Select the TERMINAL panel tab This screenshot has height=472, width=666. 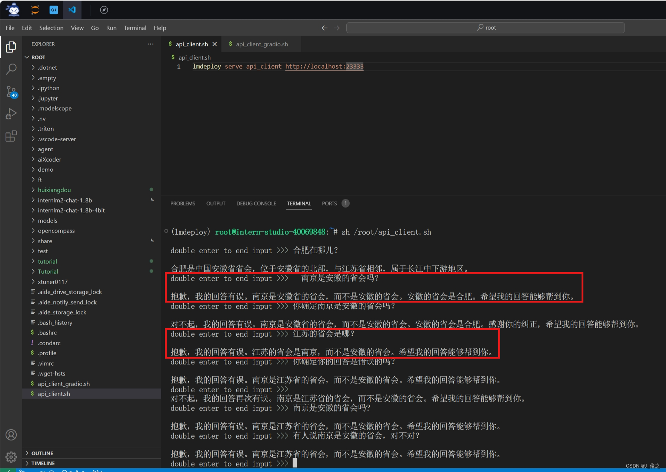point(299,204)
